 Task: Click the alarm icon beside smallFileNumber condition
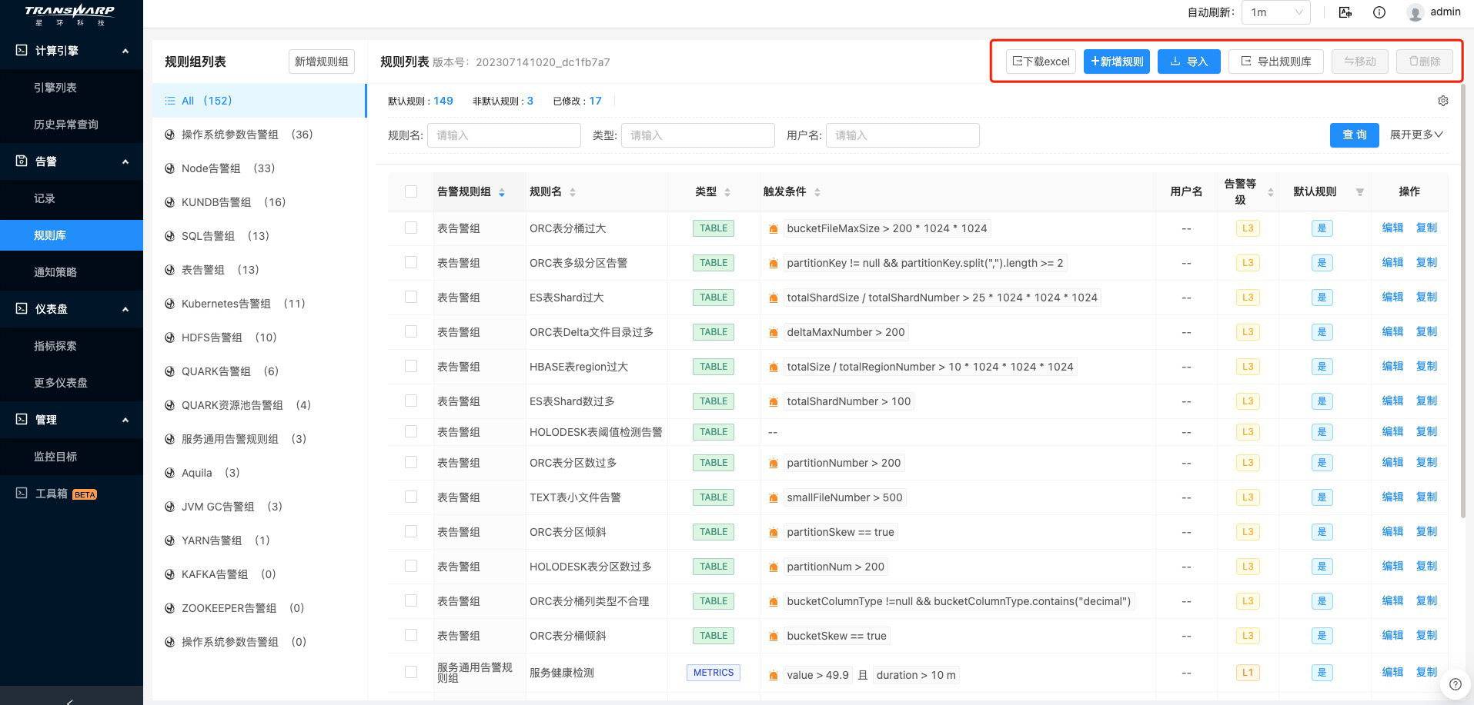click(x=773, y=497)
